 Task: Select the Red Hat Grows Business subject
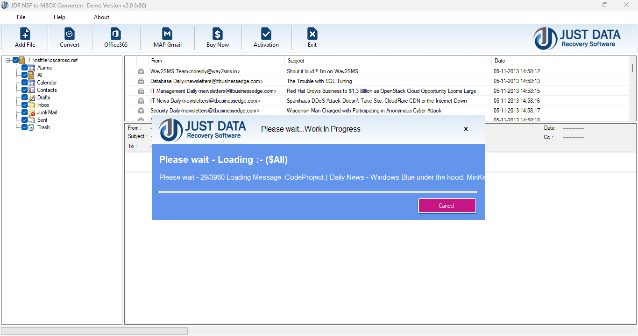382,91
